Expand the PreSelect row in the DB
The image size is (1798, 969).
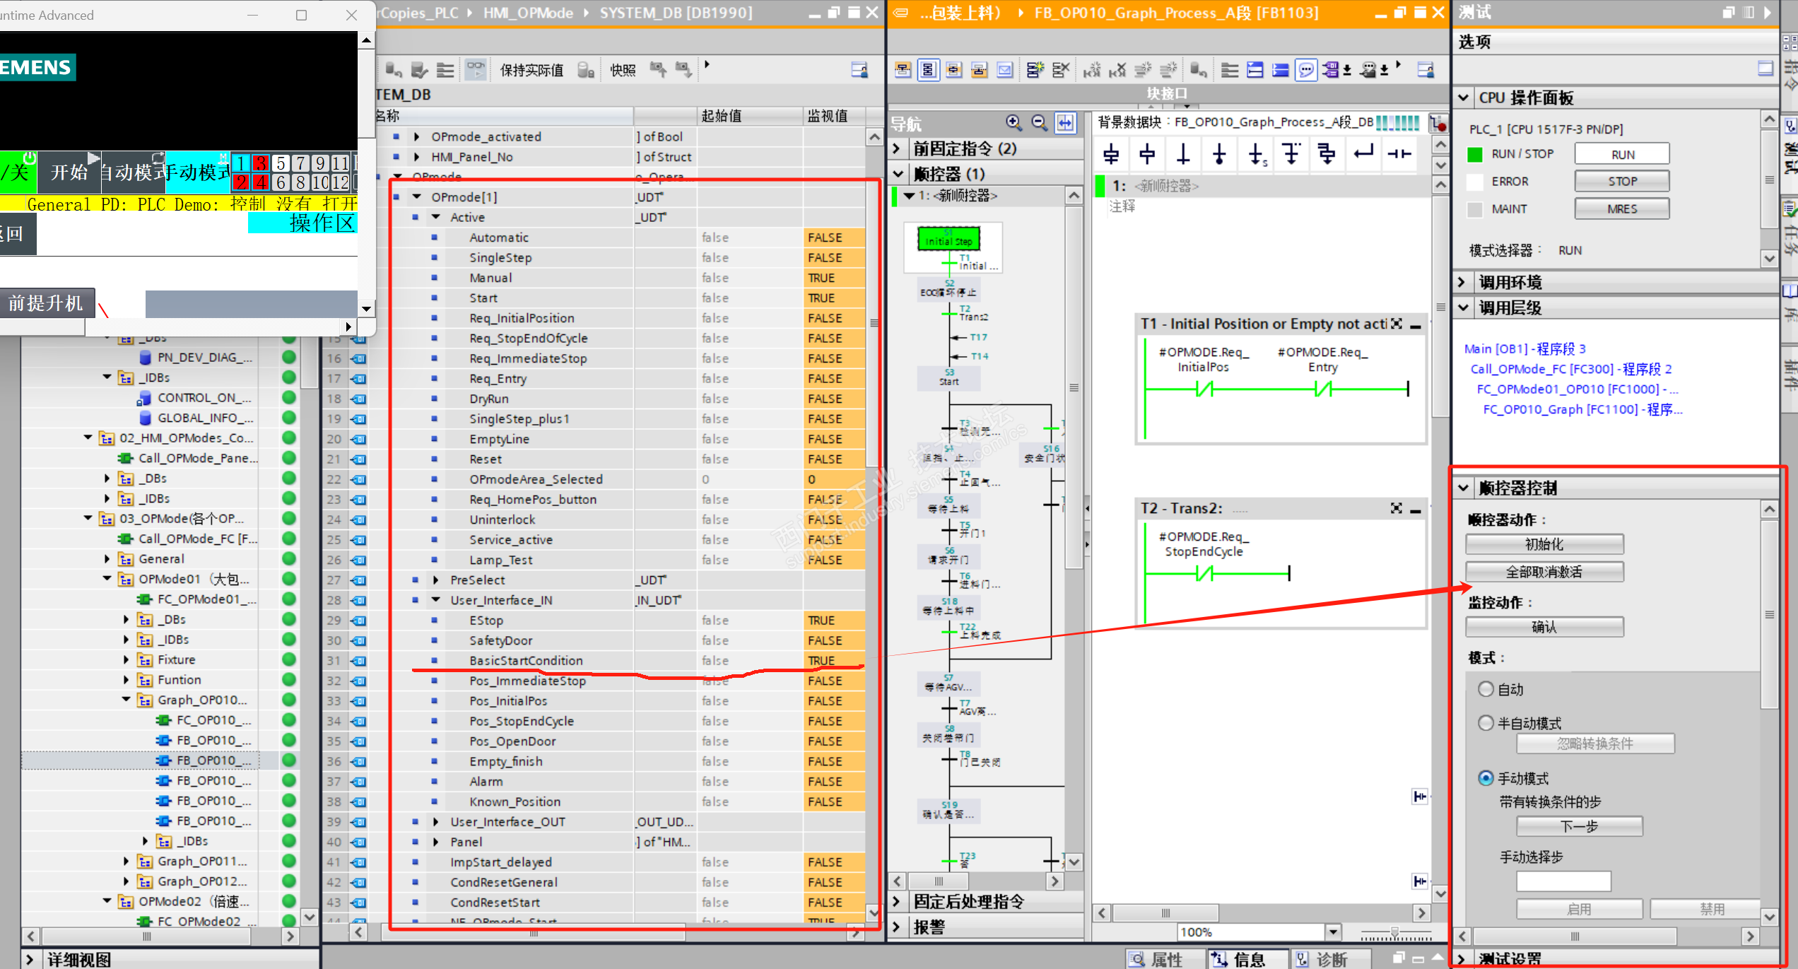436,580
